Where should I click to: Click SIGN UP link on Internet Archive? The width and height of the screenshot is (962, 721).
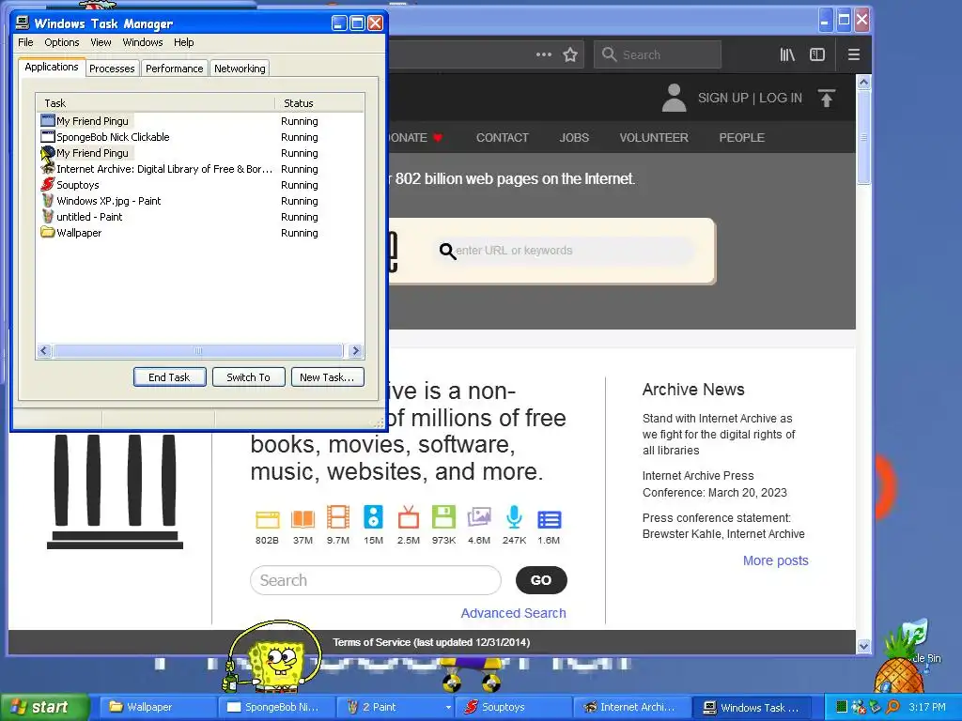[722, 98]
